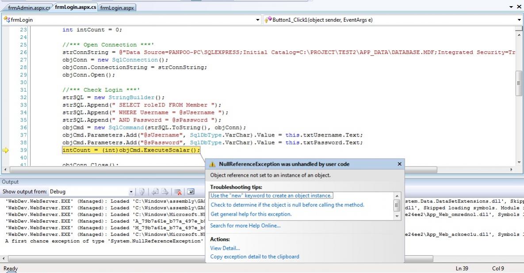Screen dimensions: 524x273
Task: Expand the frmLogin class dropdown
Action: [258, 20]
